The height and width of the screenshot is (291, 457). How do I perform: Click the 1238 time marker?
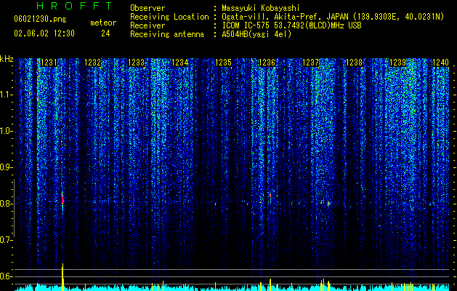point(354,63)
